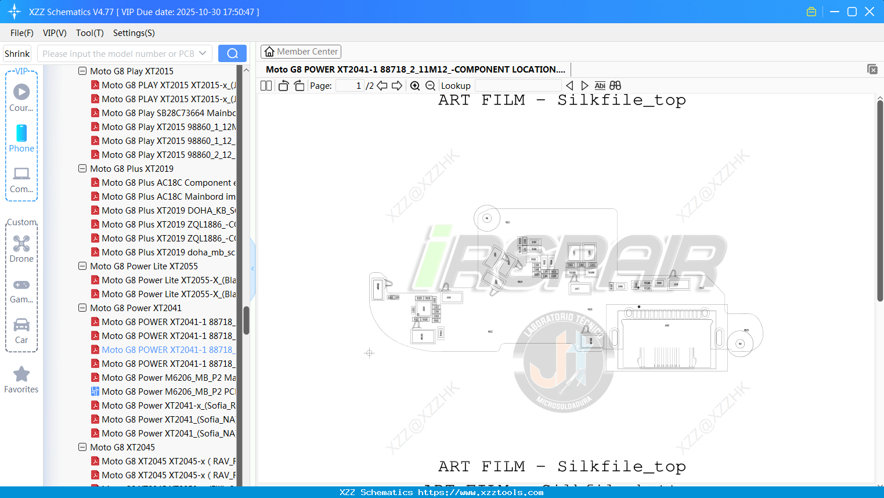
Task: Select the Moto G8 POWER component location tab
Action: 415,70
